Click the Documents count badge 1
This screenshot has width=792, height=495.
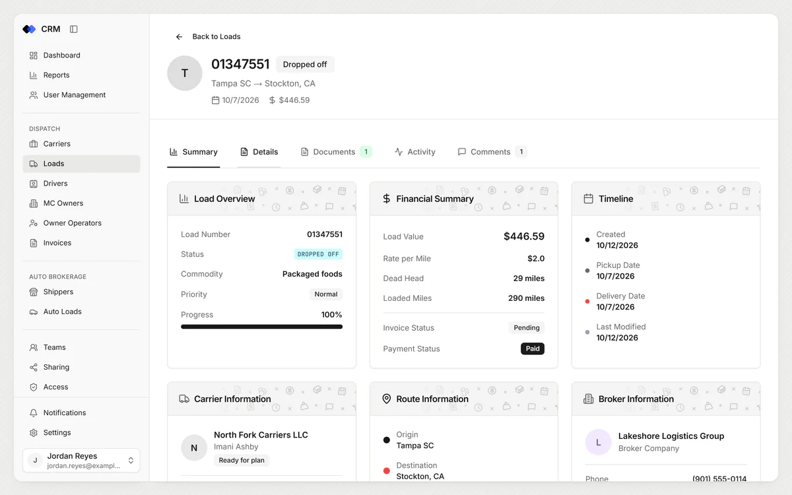pos(366,152)
